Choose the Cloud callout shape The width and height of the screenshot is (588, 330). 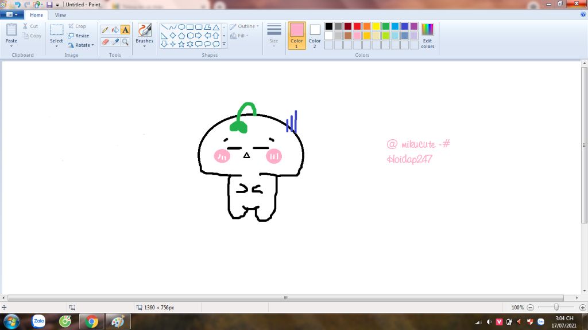[x=216, y=44]
